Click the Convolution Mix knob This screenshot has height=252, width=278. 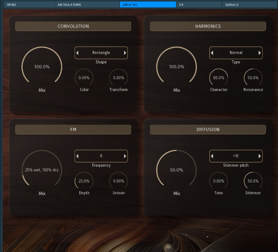coord(42,67)
